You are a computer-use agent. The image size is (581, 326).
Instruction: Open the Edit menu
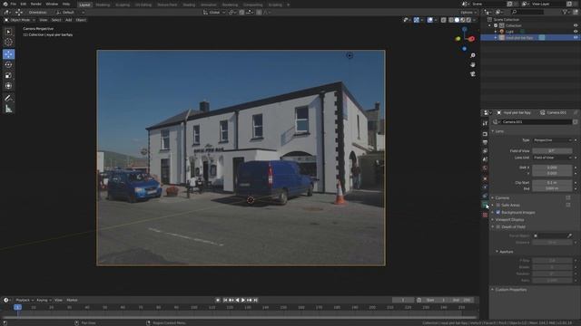click(24, 4)
